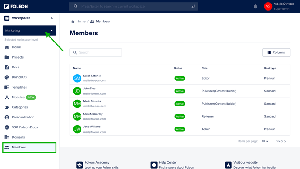Click the Help Center info icon
The image size is (300, 169).
[x=154, y=165]
